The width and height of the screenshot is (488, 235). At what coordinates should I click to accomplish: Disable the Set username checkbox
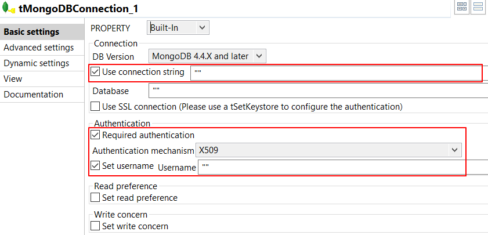coord(96,166)
